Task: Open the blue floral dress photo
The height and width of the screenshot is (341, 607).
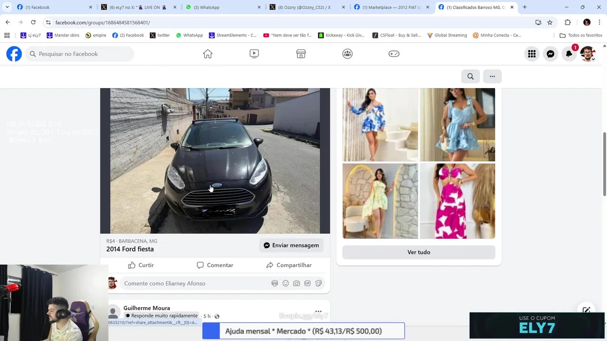Action: pyautogui.click(x=380, y=125)
